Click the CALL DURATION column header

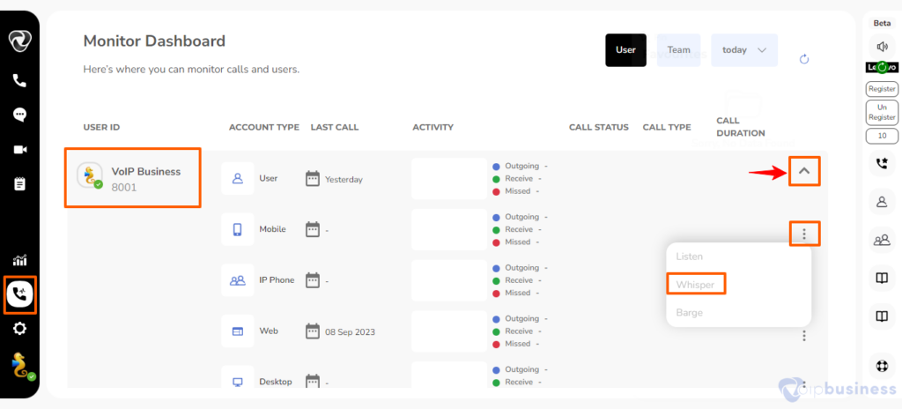(740, 127)
